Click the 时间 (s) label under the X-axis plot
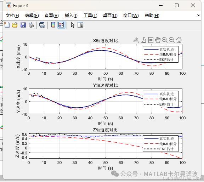 (106, 79)
